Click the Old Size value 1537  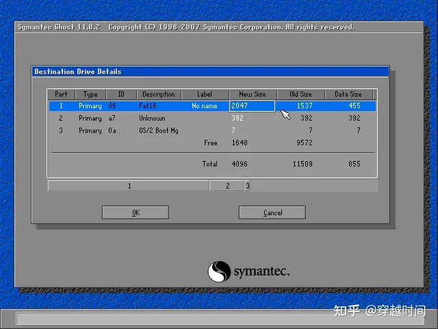[305, 106]
